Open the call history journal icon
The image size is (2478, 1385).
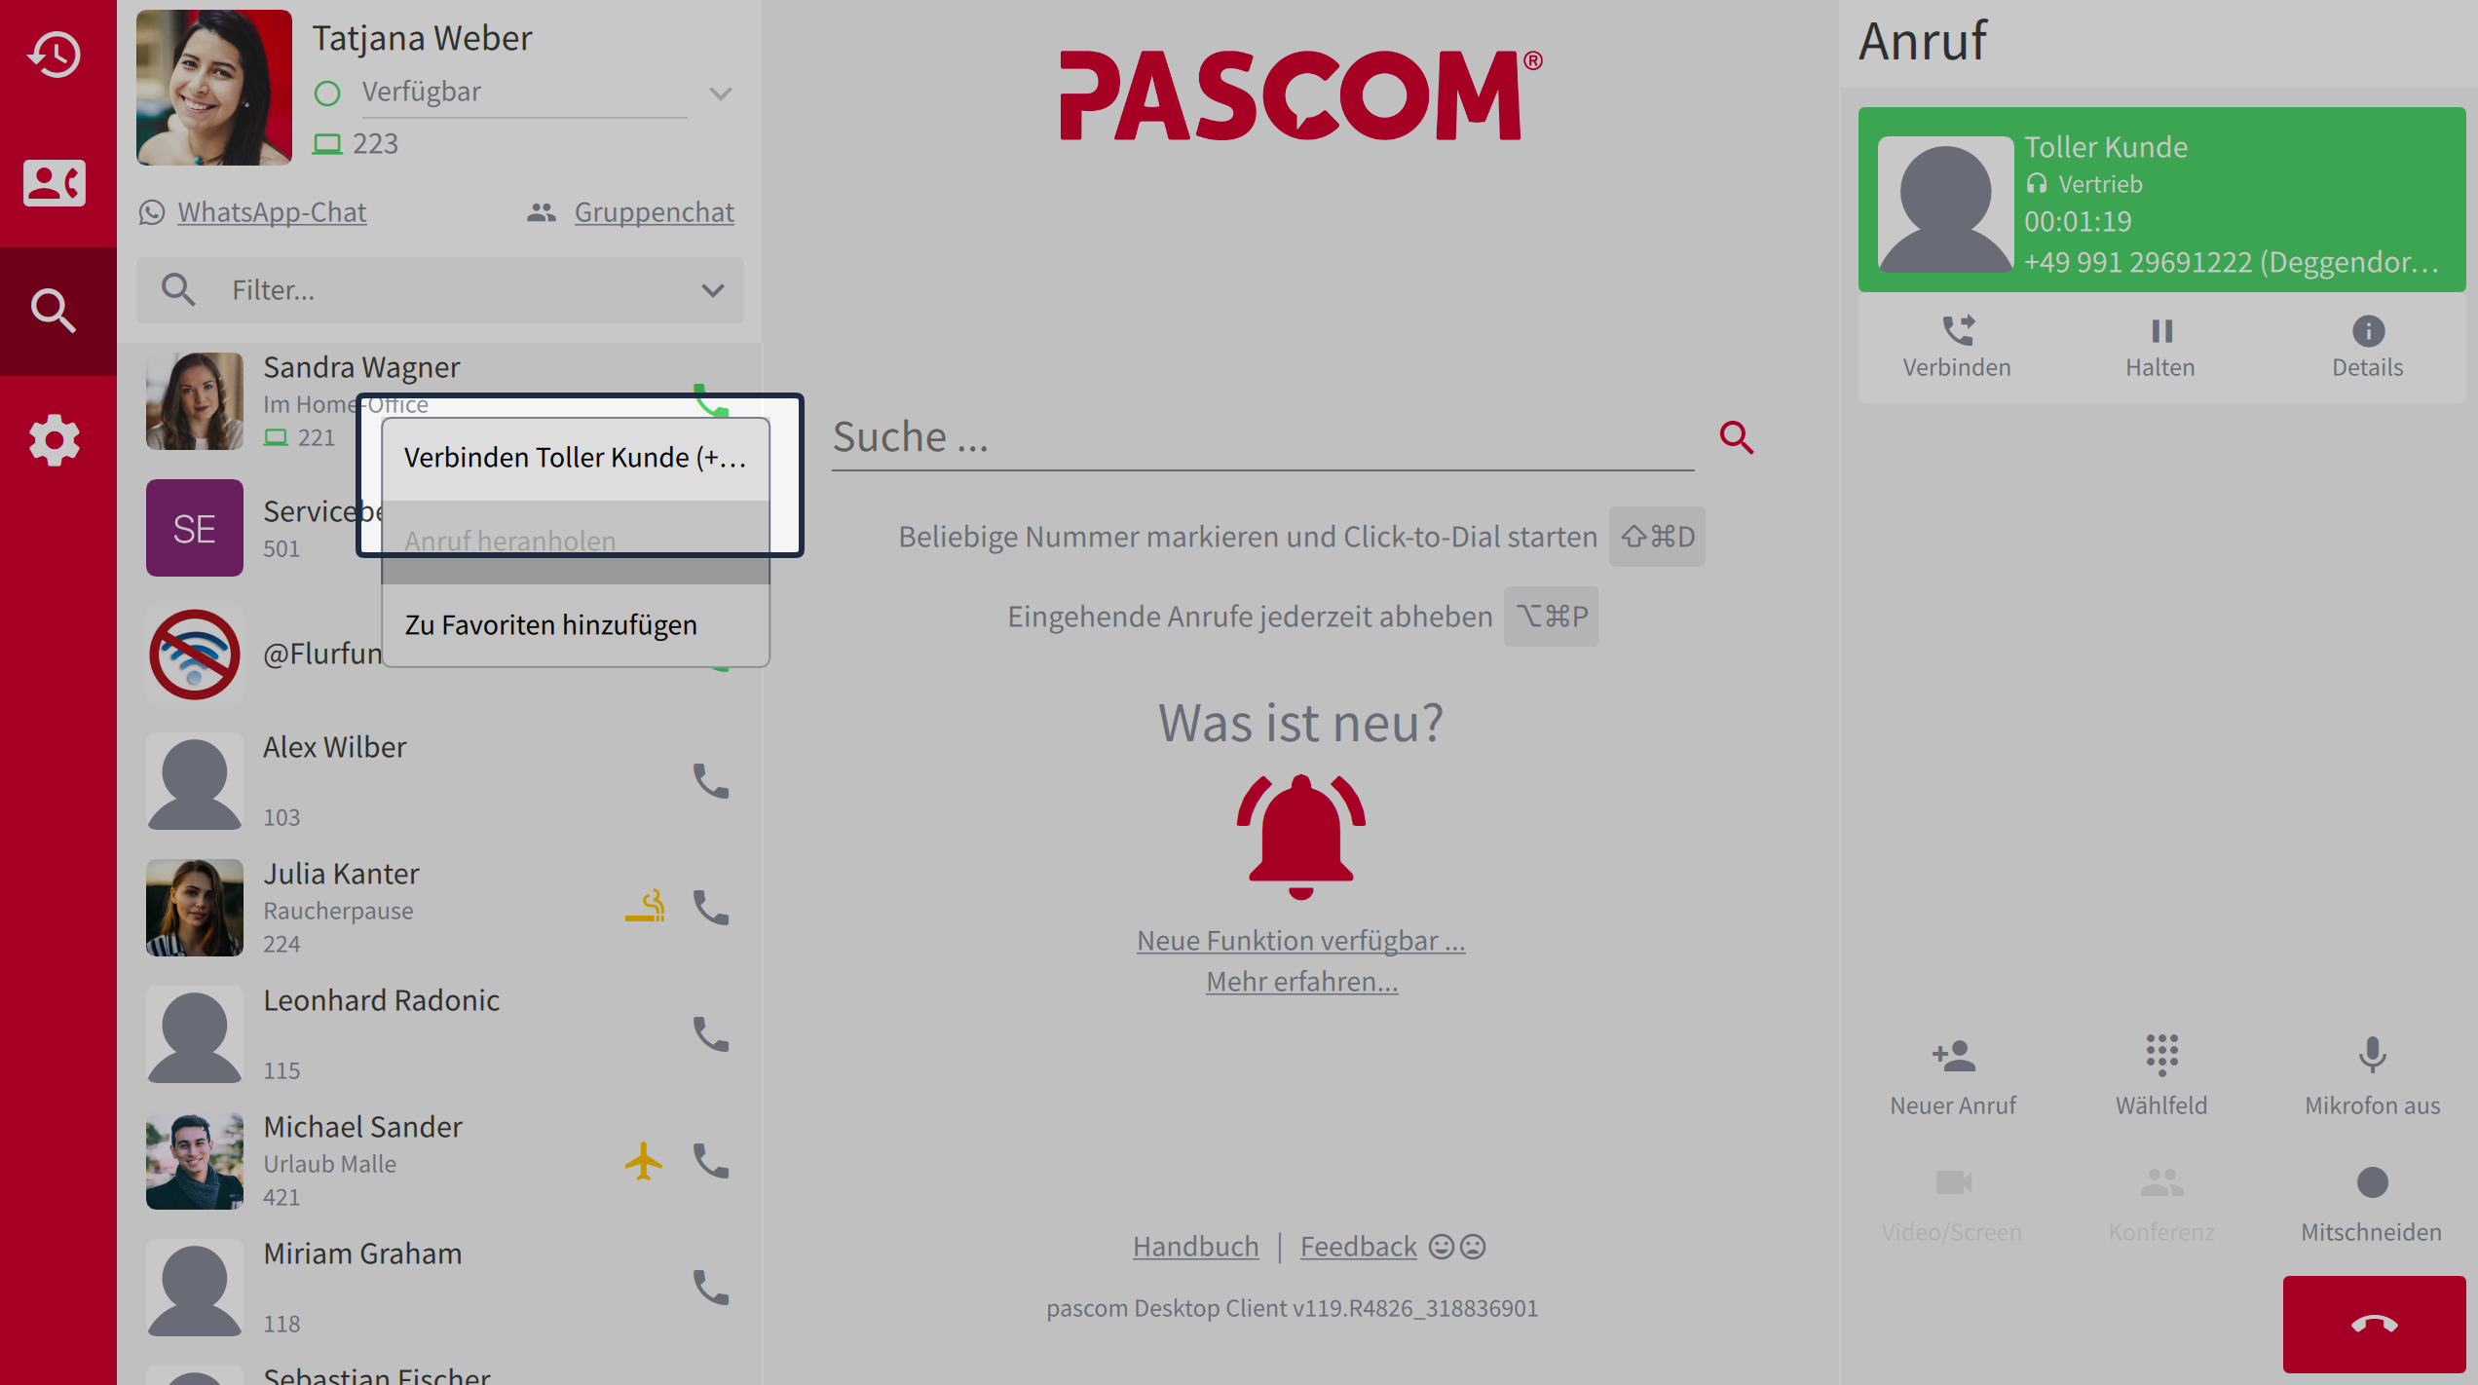(x=55, y=55)
